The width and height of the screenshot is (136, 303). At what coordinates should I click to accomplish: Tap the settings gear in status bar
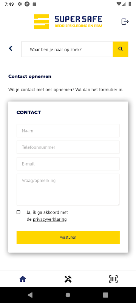(20, 4)
